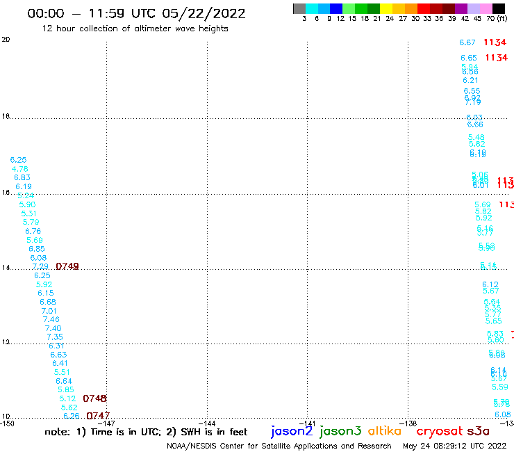Click the wave height value 6.12
The width and height of the screenshot is (514, 452).
490,284
